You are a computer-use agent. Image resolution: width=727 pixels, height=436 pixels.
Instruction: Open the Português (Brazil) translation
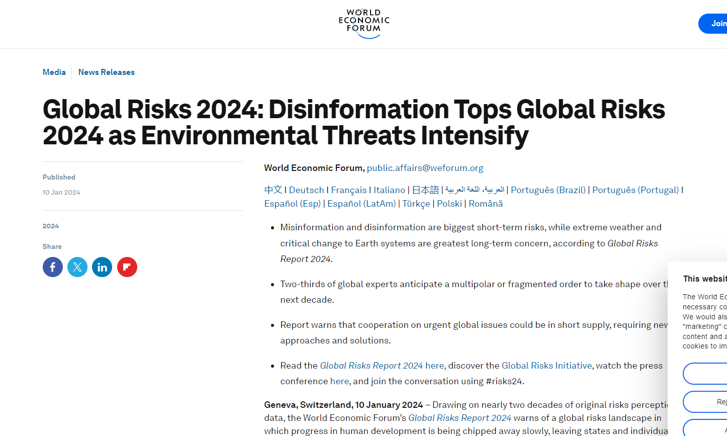pos(548,190)
